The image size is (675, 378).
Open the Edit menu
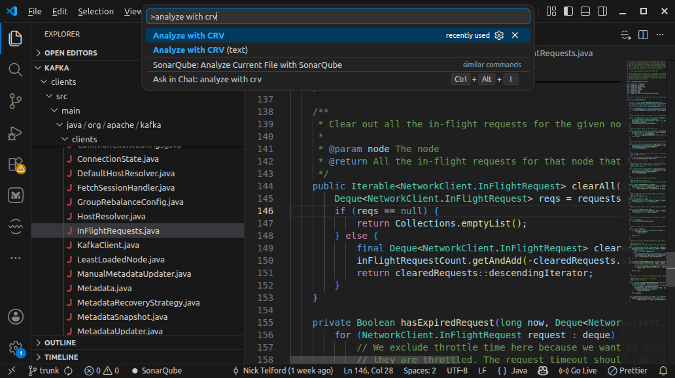pyautogui.click(x=60, y=12)
